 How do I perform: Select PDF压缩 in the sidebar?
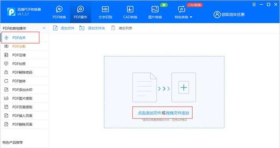click(x=24, y=55)
